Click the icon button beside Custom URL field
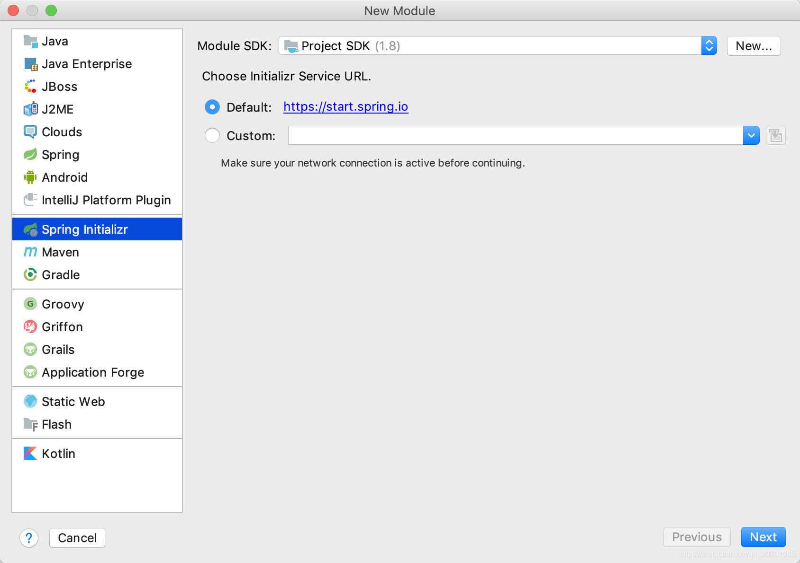Screen dimensions: 800x563 [776, 136]
